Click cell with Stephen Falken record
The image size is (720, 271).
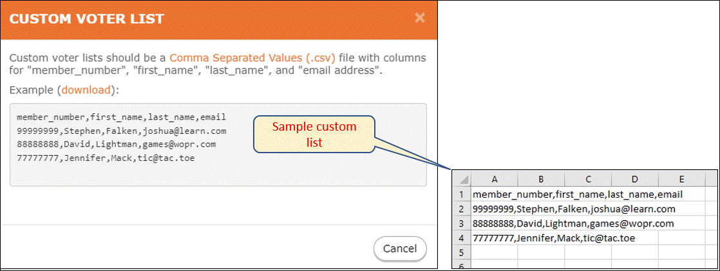(x=494, y=209)
